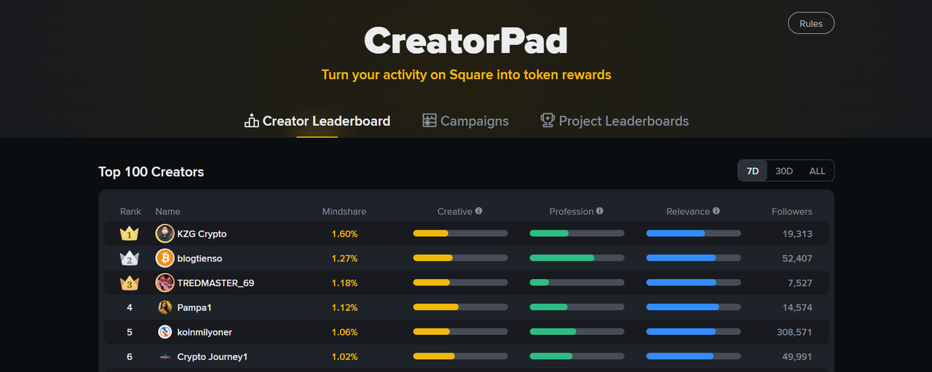Click the Profession column info icon
The height and width of the screenshot is (372, 932).
coord(600,211)
